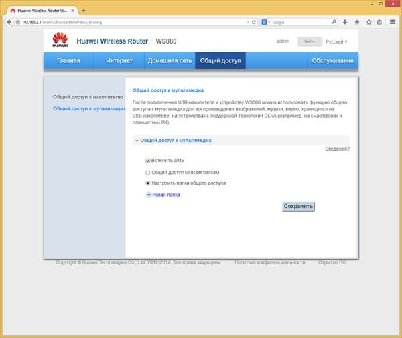This screenshot has width=402, height=338.
Task: Click the Сохранить button
Action: 298,206
